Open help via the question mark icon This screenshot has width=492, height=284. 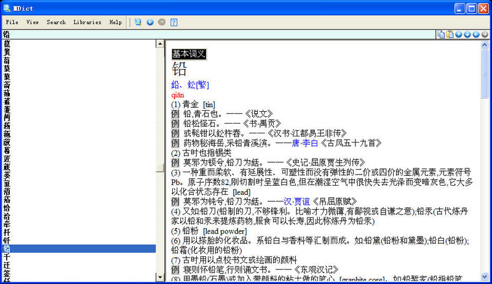pos(174,22)
